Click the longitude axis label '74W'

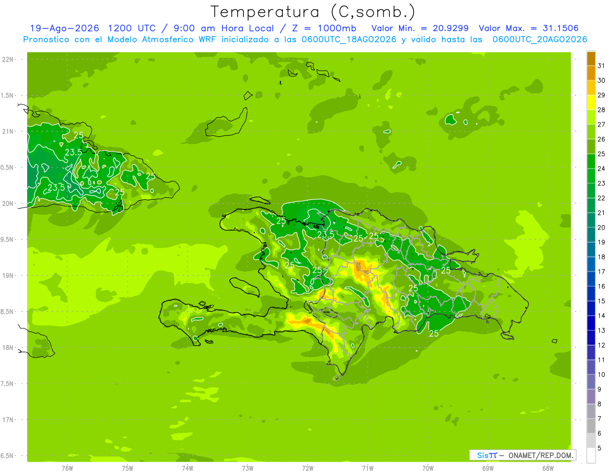pos(188,469)
